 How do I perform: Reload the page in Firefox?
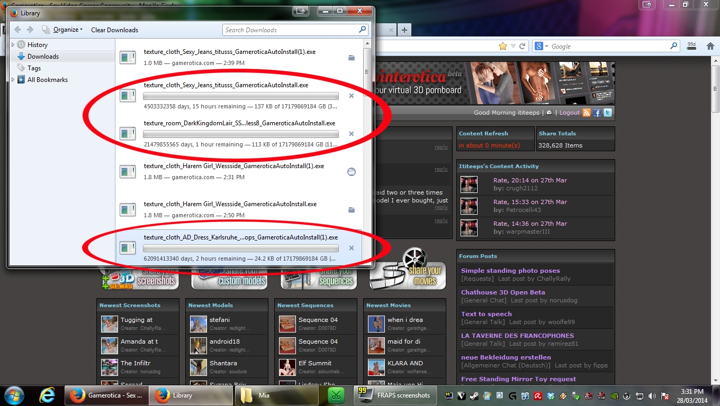[x=522, y=47]
